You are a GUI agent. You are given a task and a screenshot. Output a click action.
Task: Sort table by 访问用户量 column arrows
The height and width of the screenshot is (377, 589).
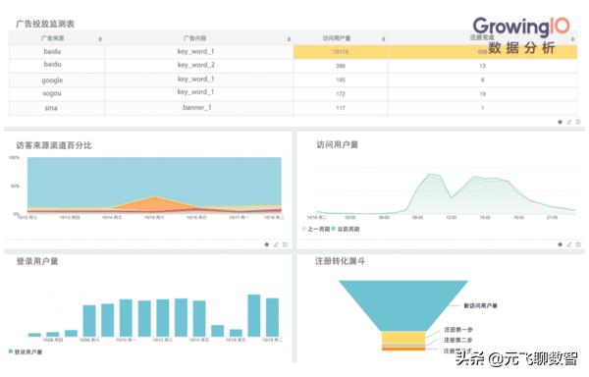pos(384,39)
